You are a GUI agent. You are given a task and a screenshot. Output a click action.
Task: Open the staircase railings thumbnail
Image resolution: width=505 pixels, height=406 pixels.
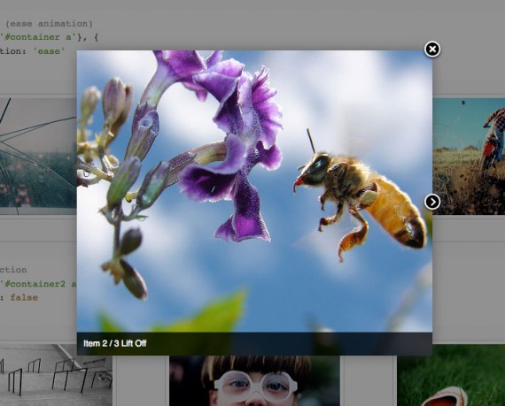point(56,375)
